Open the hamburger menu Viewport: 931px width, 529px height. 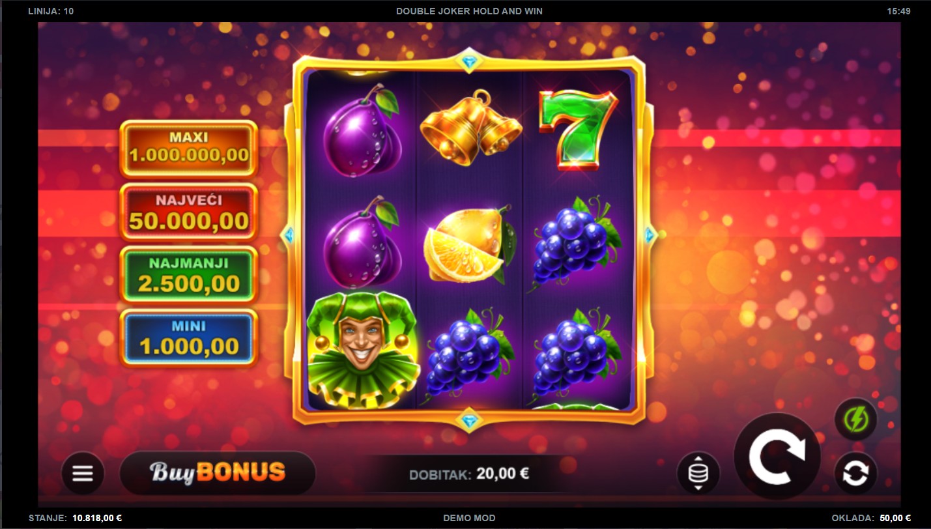(x=83, y=473)
